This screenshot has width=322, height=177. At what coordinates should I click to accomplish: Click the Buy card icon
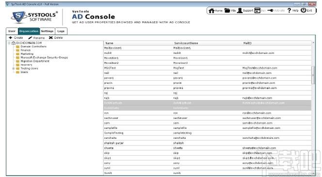258,11
